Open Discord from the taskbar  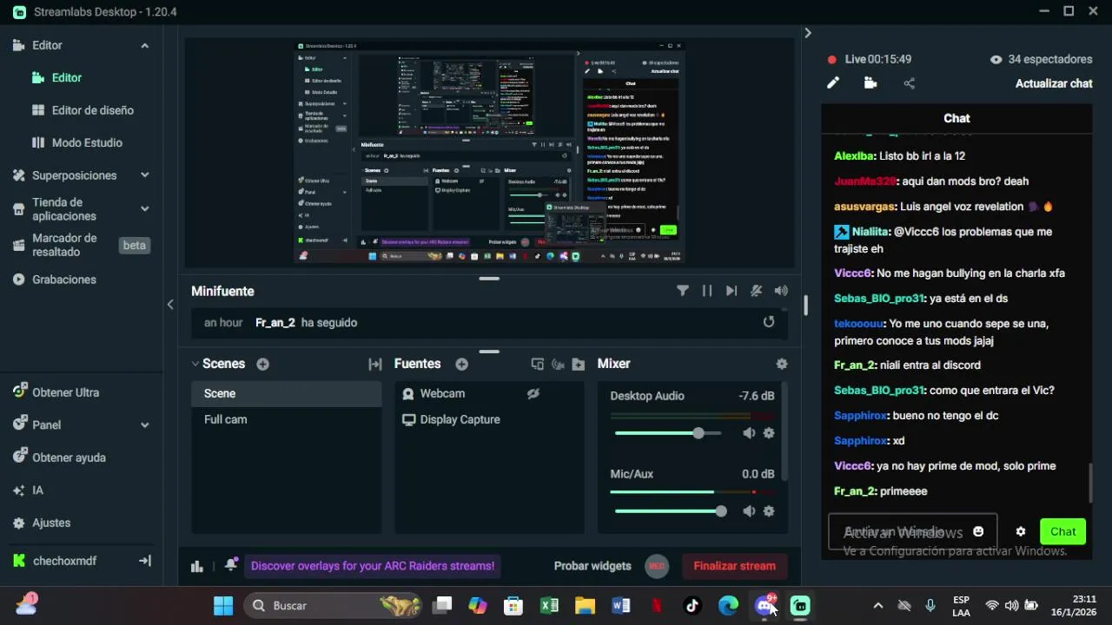click(x=764, y=605)
